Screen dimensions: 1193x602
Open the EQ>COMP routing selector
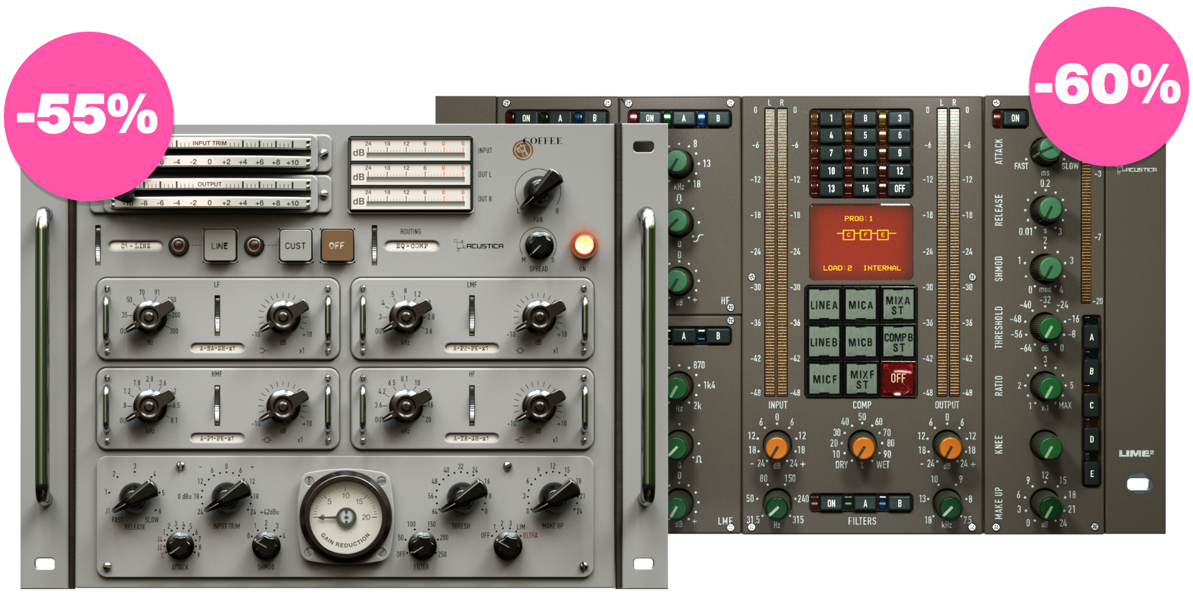click(412, 246)
